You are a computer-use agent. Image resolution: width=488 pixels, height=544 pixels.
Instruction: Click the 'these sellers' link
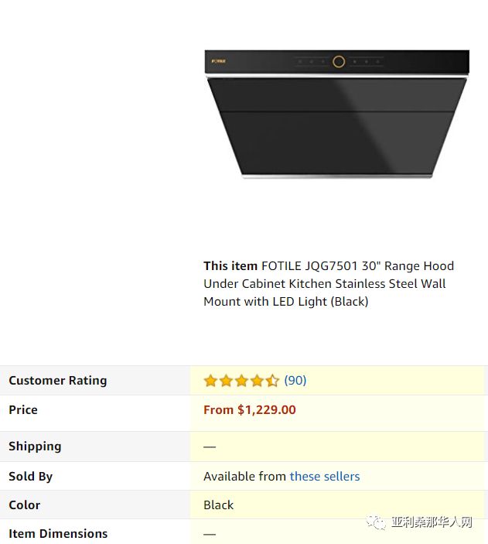pyautogui.click(x=325, y=477)
